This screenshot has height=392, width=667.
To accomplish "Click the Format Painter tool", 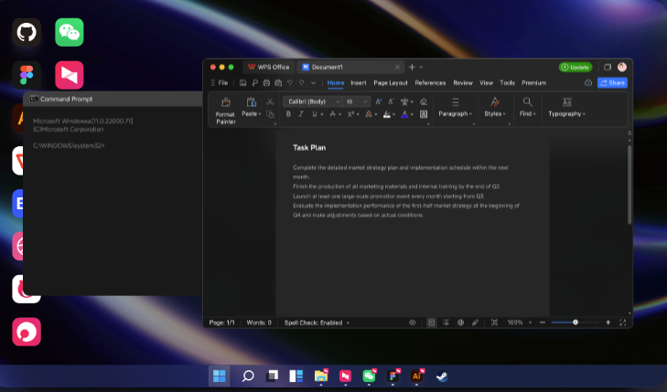I will click(x=225, y=111).
